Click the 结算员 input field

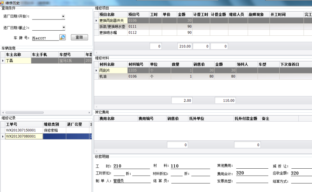[191, 180]
